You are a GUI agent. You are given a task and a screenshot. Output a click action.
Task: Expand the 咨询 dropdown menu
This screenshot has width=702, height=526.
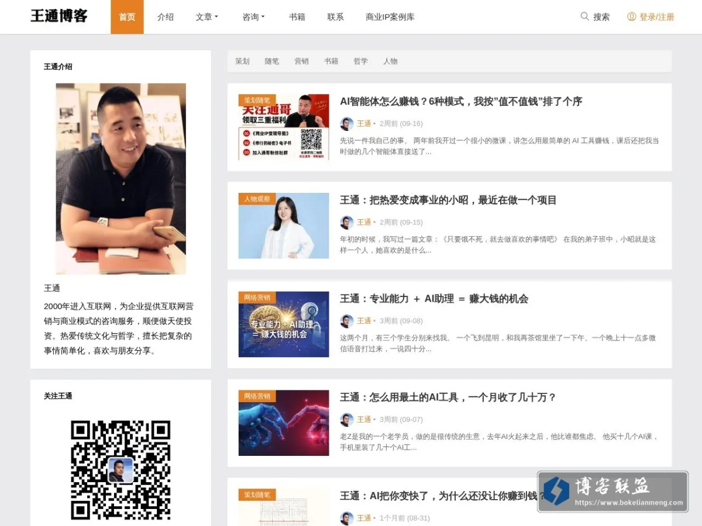click(x=254, y=17)
